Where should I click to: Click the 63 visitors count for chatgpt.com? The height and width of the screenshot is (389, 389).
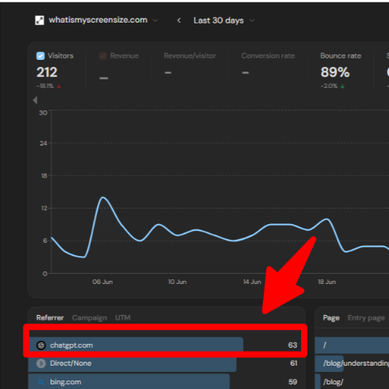pos(293,345)
